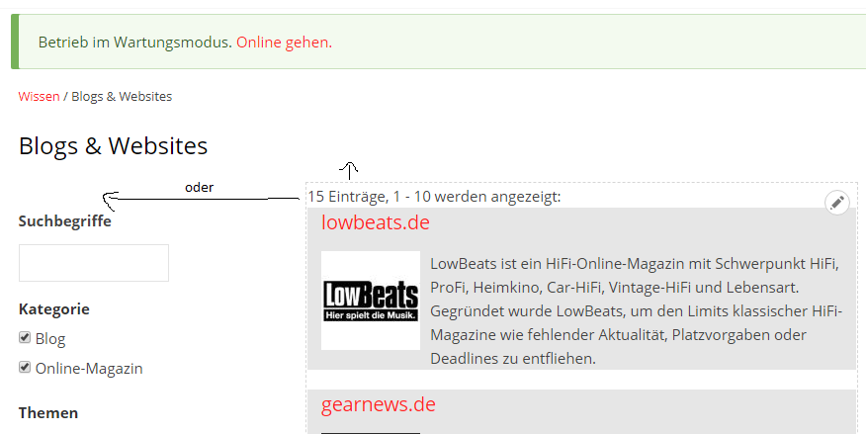Click the 'Online gehen' link

283,43
